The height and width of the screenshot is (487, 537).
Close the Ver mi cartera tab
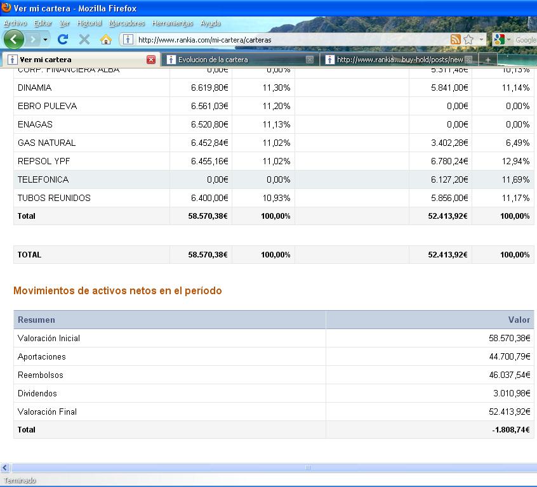(x=151, y=60)
